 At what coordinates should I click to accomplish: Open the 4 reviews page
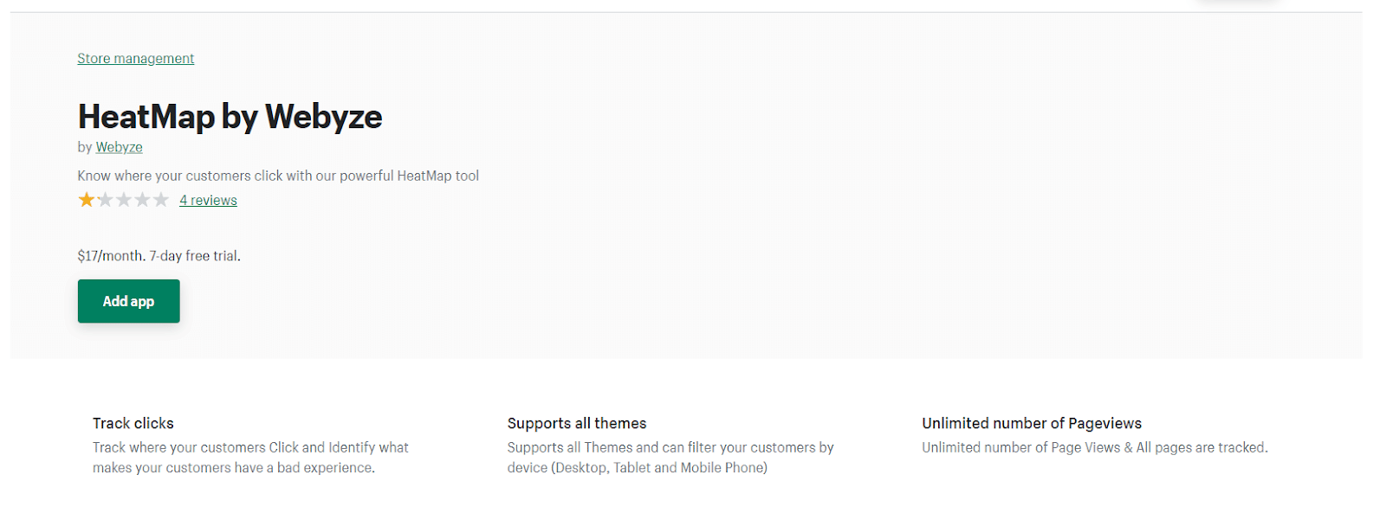pyautogui.click(x=208, y=200)
